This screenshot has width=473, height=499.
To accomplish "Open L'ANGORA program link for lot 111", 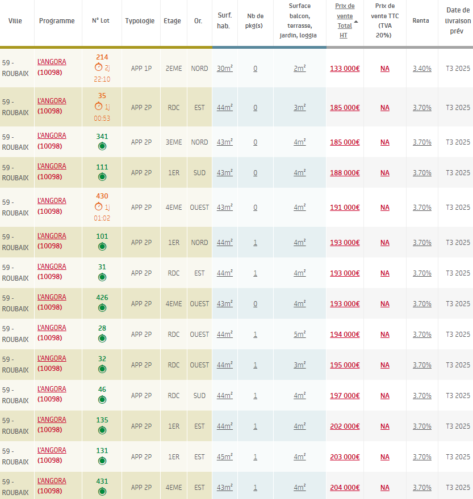I will [x=52, y=166].
